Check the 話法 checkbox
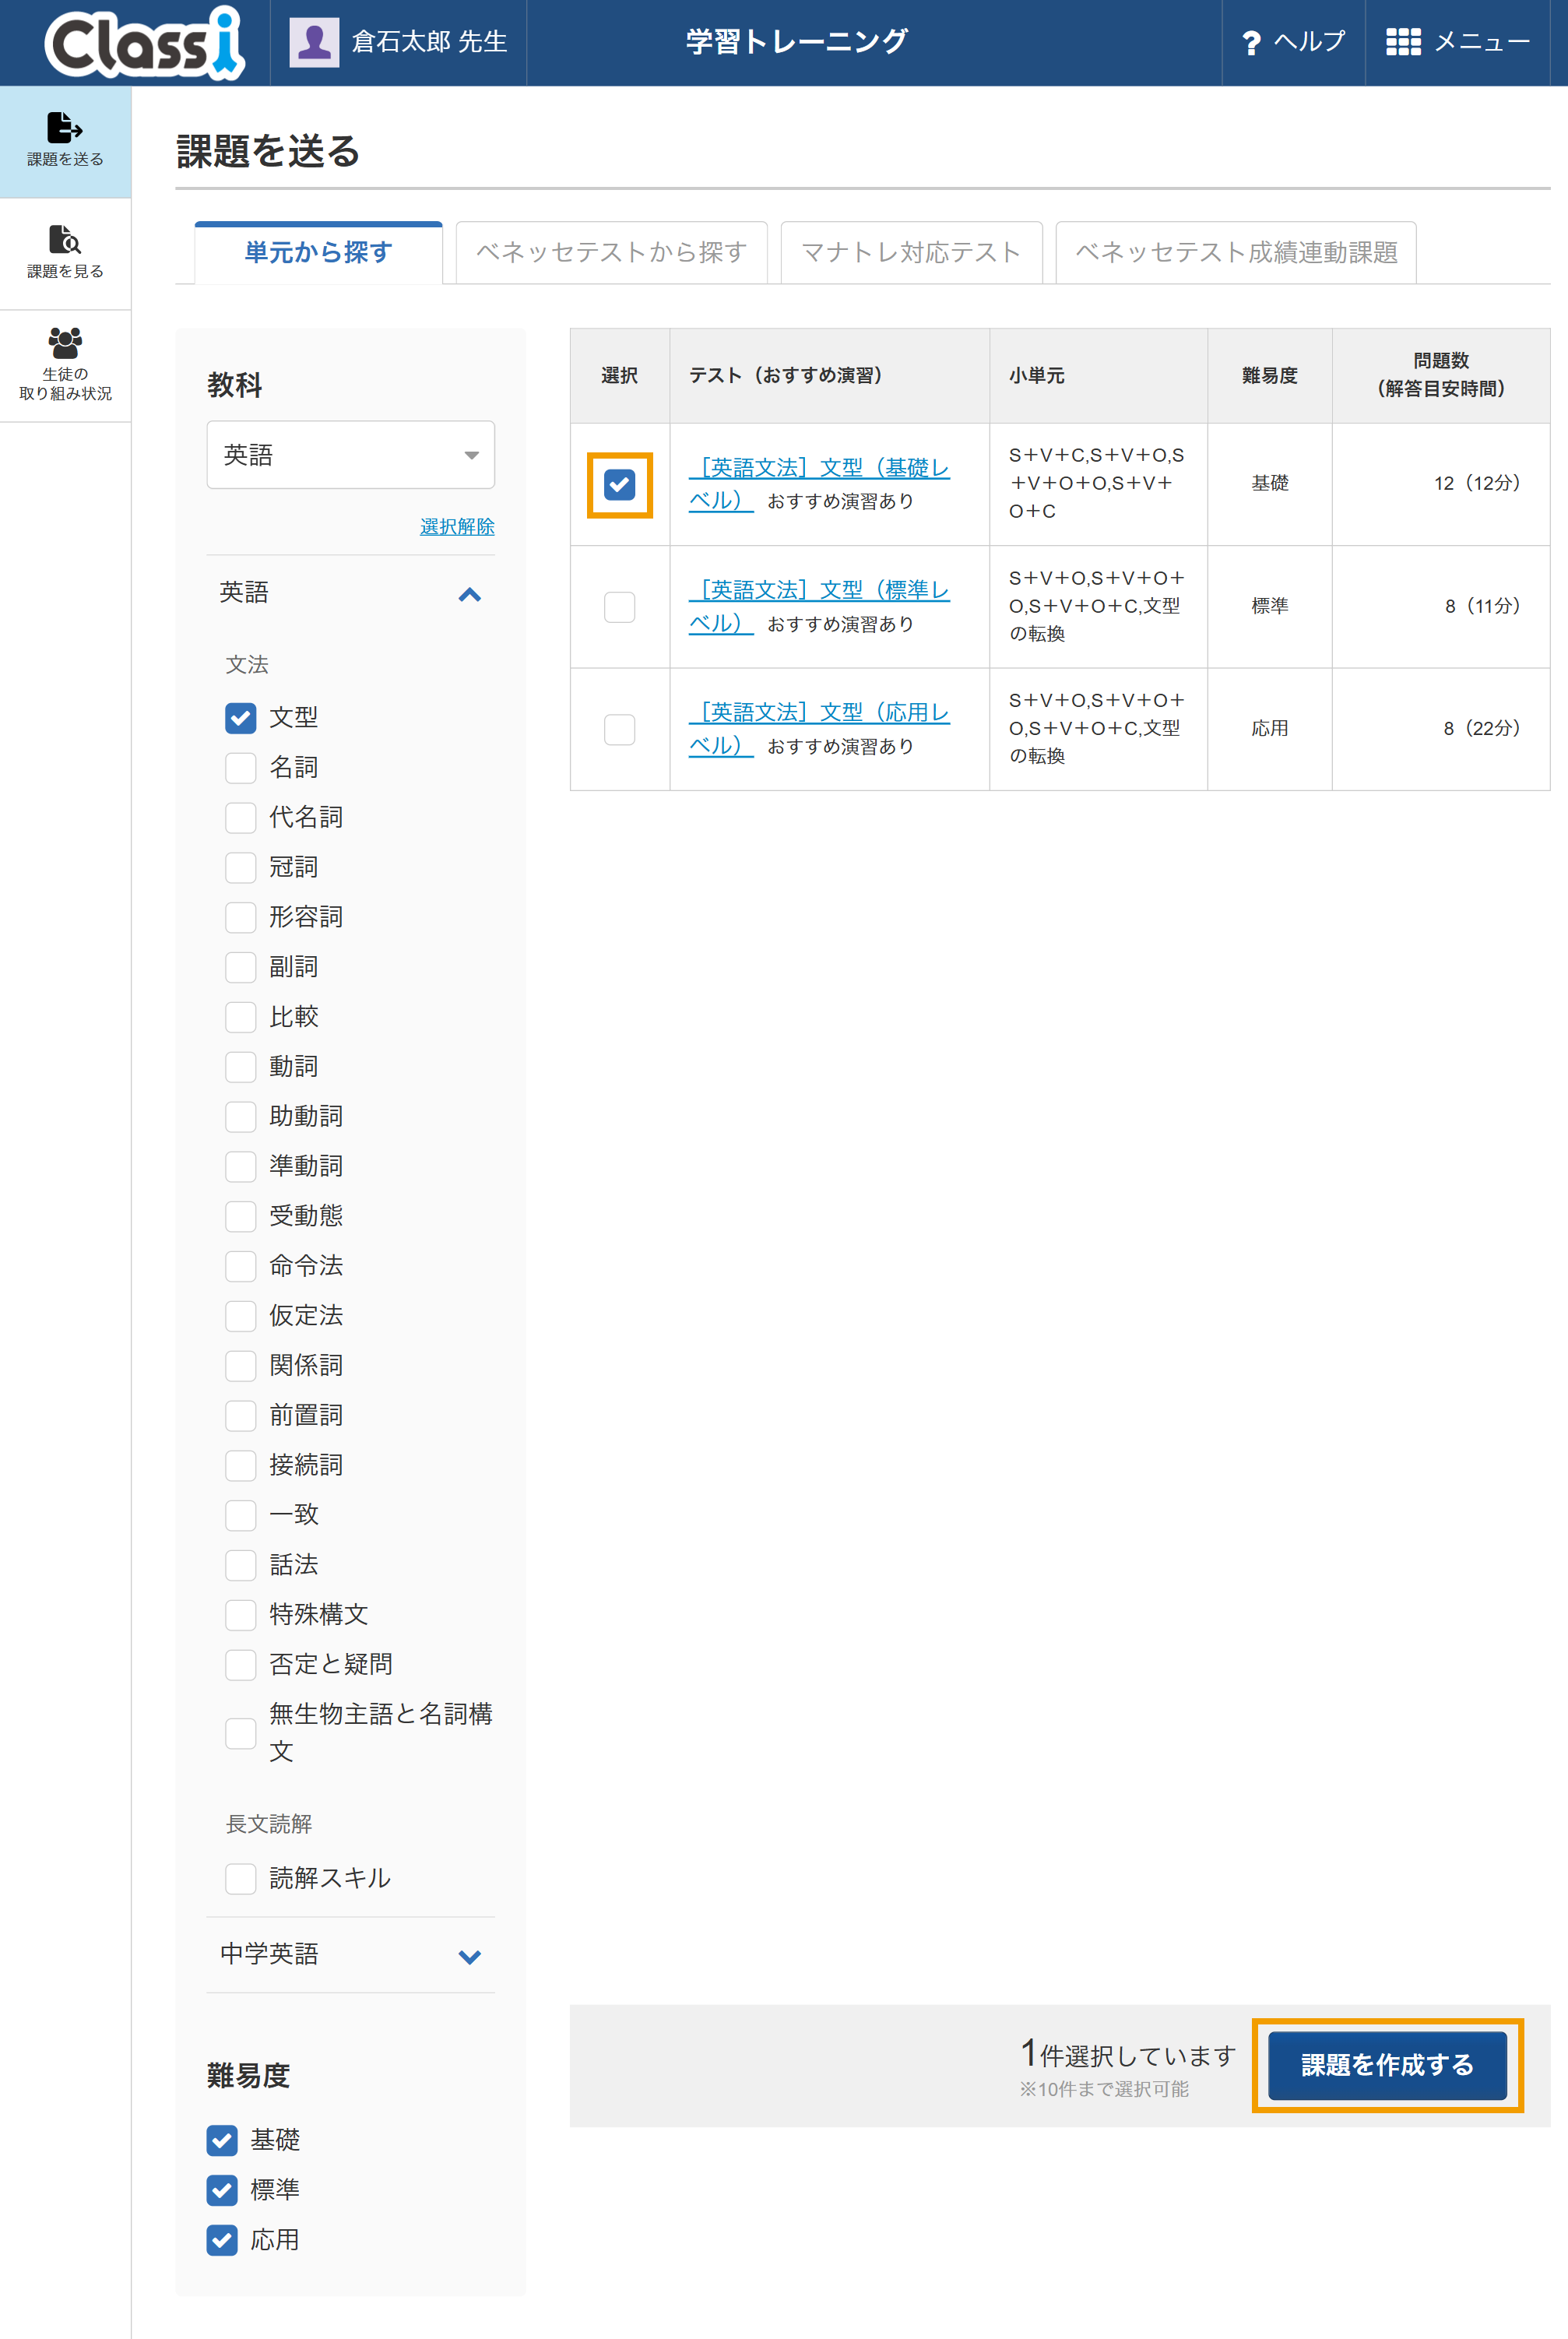The image size is (1568, 2339). tap(240, 1565)
